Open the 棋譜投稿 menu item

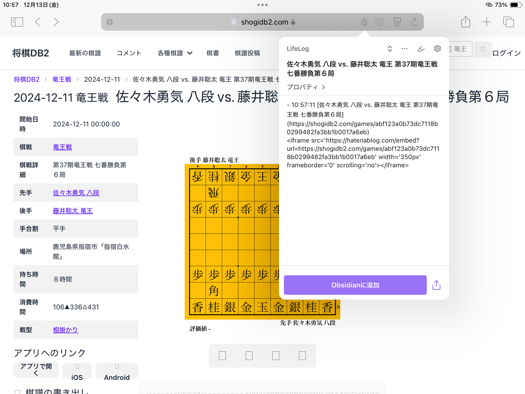pos(247,53)
